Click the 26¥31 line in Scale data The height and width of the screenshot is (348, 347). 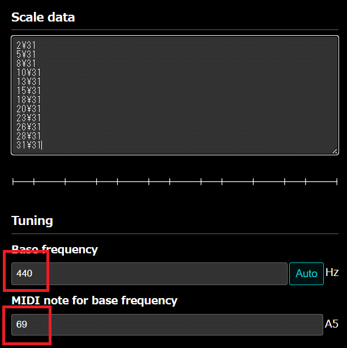point(28,127)
